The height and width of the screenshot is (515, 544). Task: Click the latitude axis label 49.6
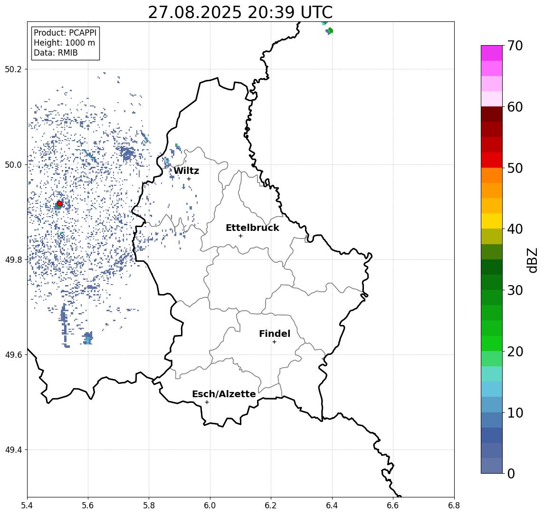click(x=13, y=355)
